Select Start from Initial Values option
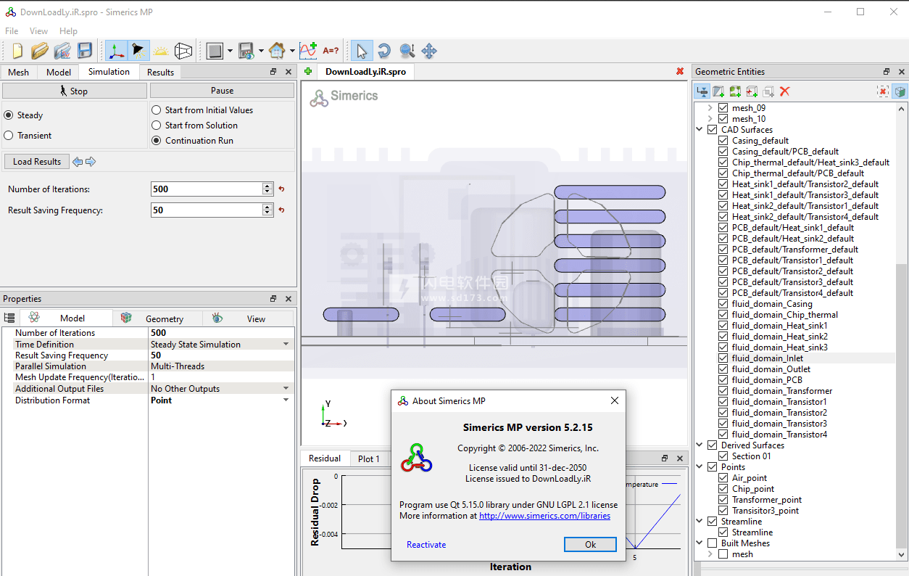 tap(156, 110)
